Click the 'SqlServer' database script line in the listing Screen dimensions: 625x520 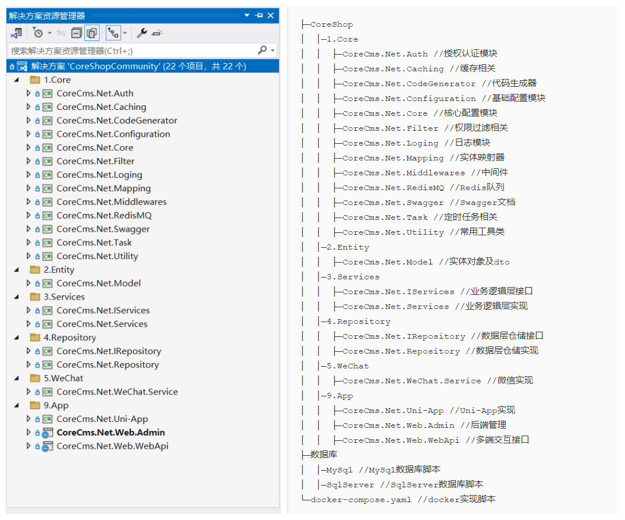click(405, 484)
